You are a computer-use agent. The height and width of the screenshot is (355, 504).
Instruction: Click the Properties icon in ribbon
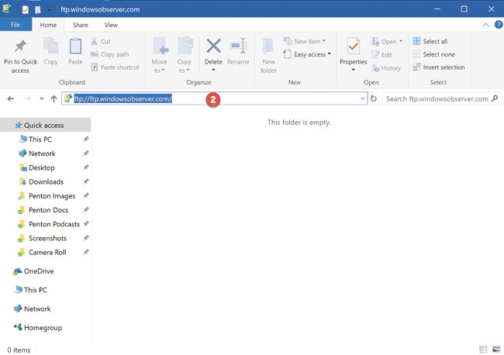click(x=353, y=47)
